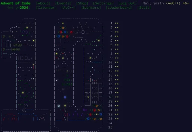Open puzzle day 15
This screenshot has height=132, width=192.
click(110, 84)
